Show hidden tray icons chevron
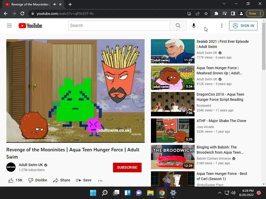Screen dimensions: 266x199 click(x=220, y=193)
